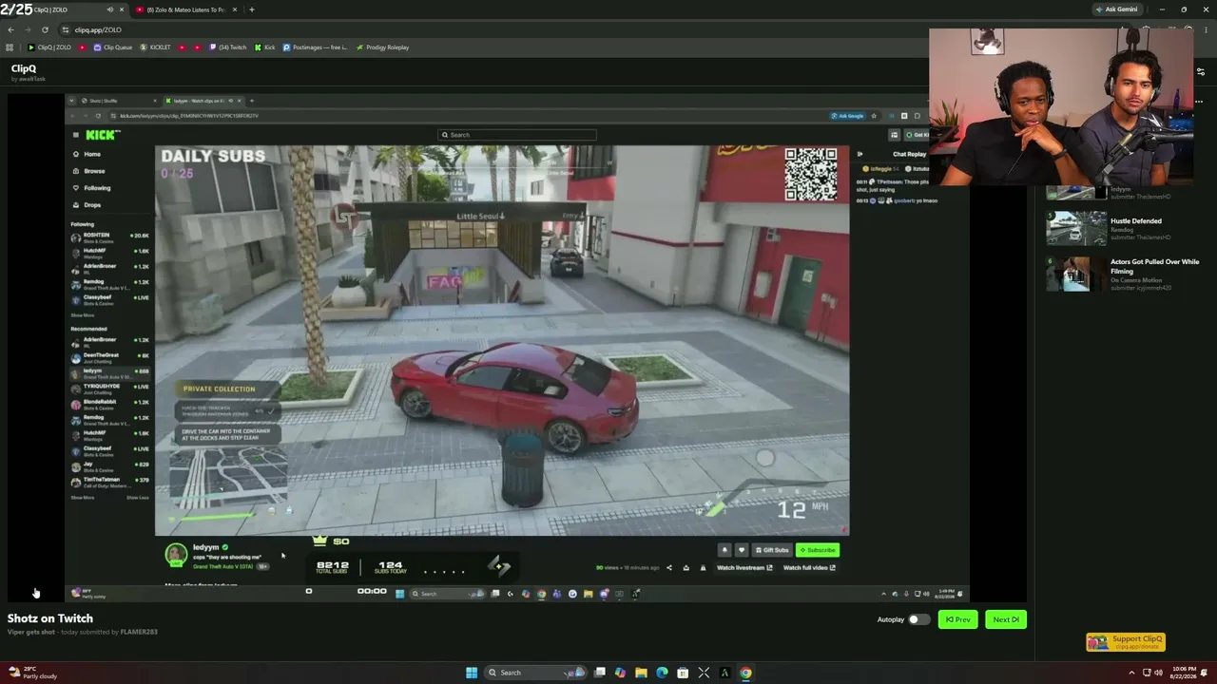
Task: Open DeenTheGreat channel in Recommended list
Action: point(110,356)
